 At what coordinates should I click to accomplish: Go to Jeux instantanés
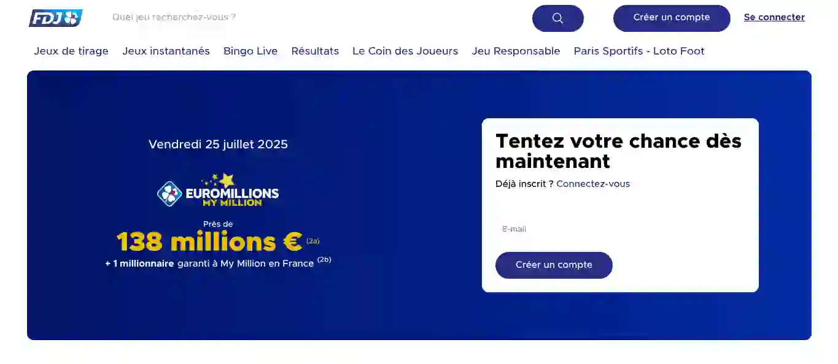166,51
